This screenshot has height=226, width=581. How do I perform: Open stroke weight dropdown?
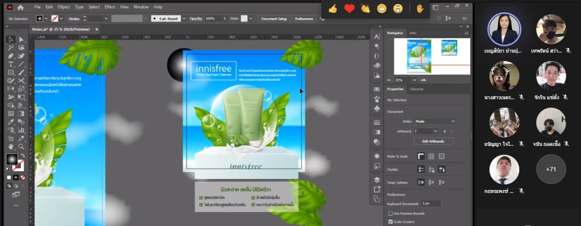pyautogui.click(x=106, y=19)
